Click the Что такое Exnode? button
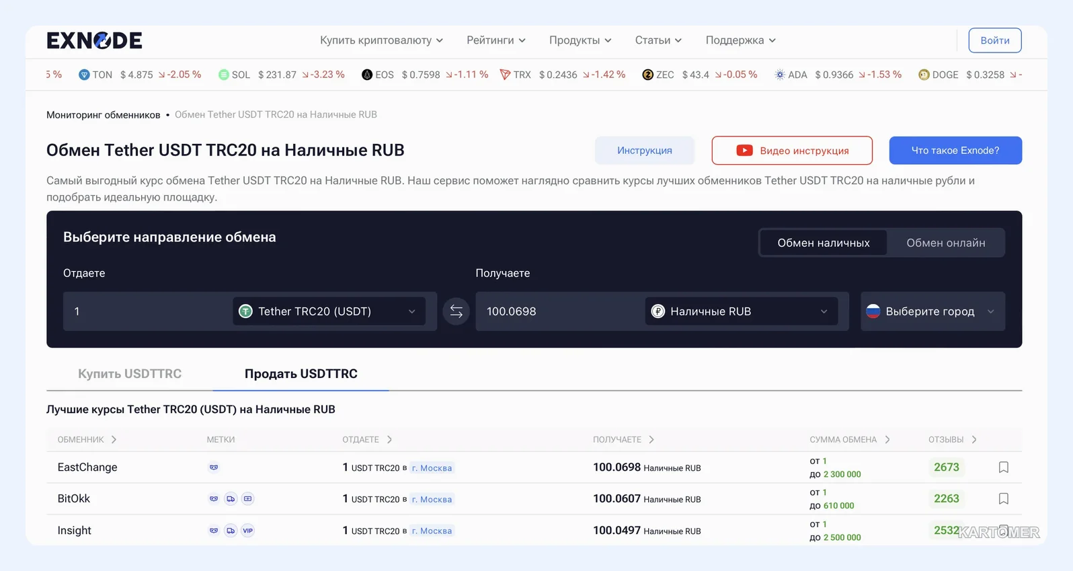 955,151
